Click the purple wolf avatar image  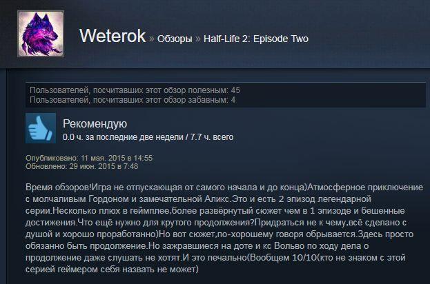(x=41, y=34)
